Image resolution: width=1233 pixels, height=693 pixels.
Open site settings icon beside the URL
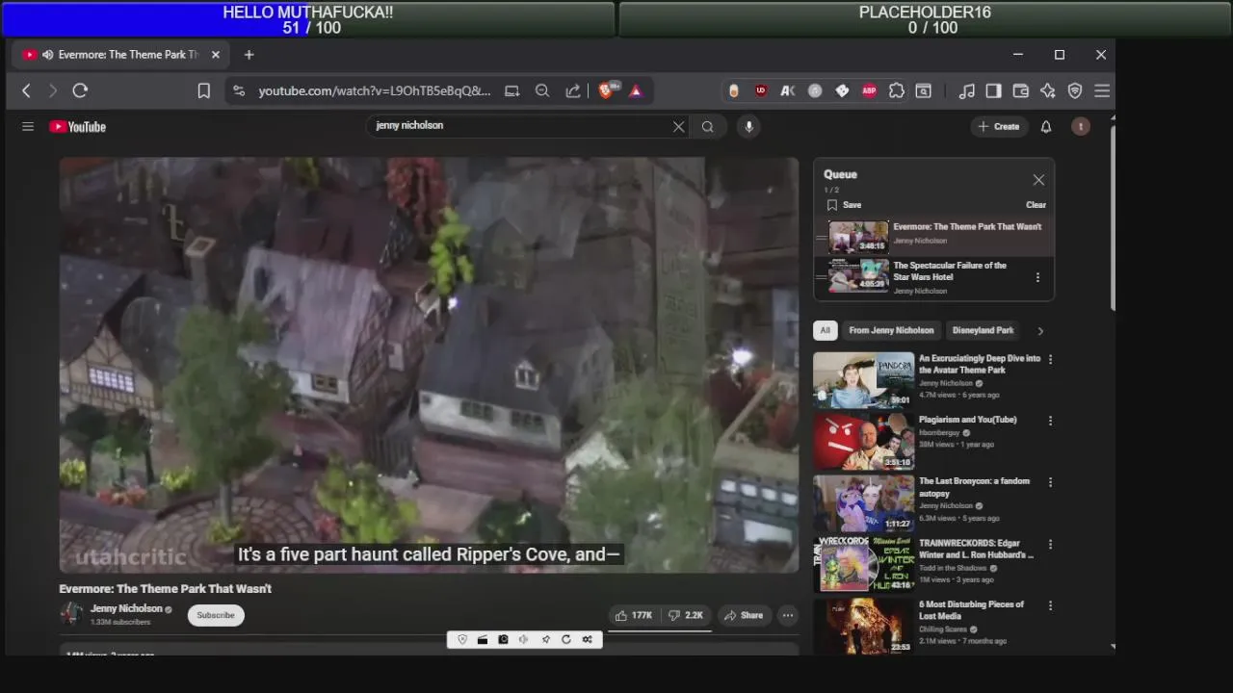click(x=238, y=90)
